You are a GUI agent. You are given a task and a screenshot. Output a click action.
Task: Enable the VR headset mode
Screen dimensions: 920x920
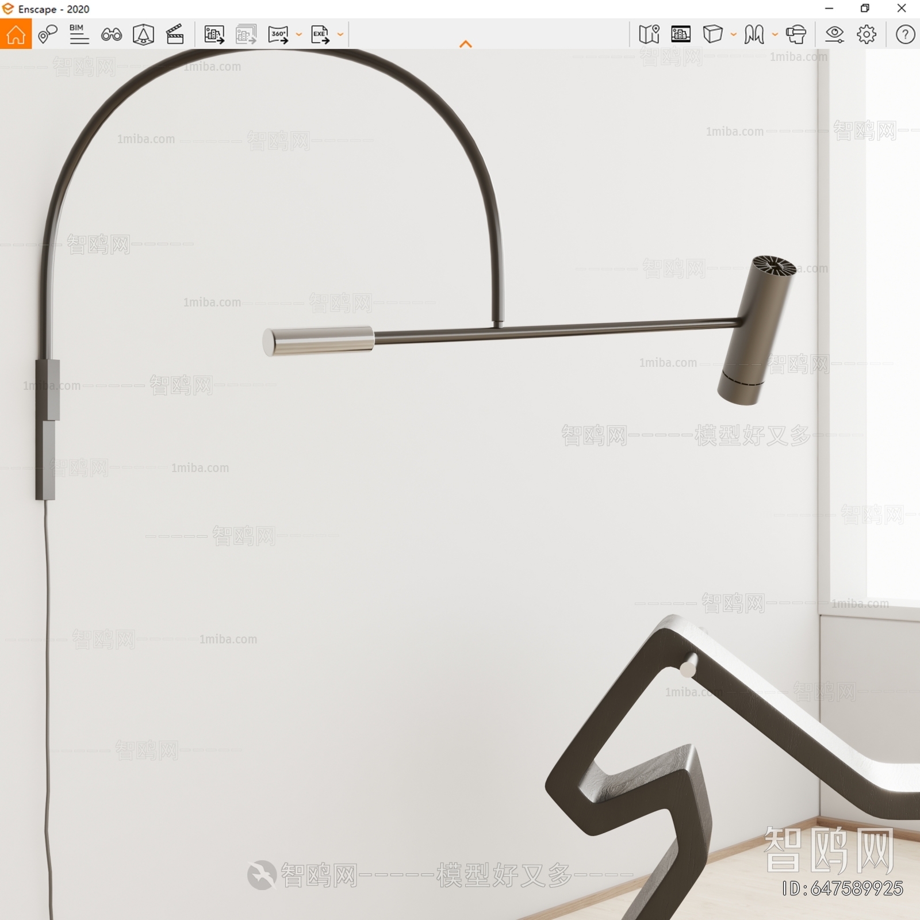pyautogui.click(x=796, y=34)
